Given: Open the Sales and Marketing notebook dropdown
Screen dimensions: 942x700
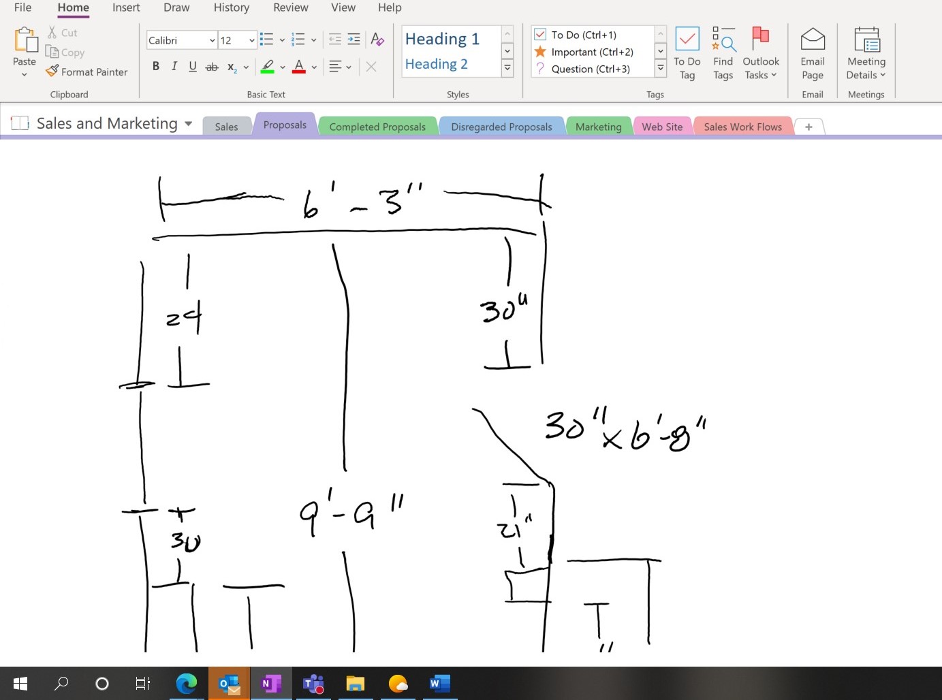Looking at the screenshot, I should (x=189, y=123).
